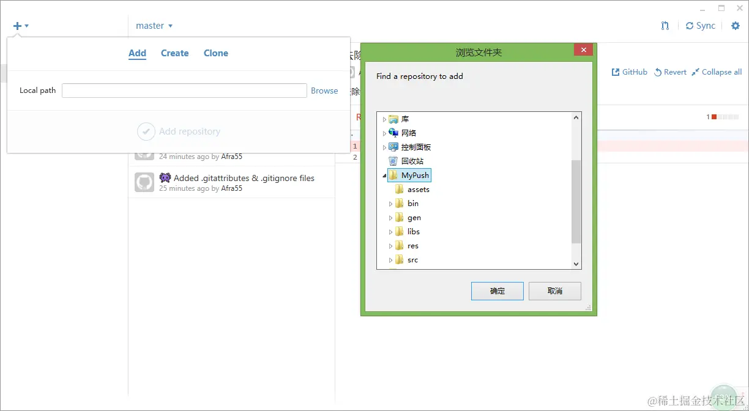Select the 'Added .gitattributes & .gitignore files' commit
The image size is (749, 411).
pos(232,182)
